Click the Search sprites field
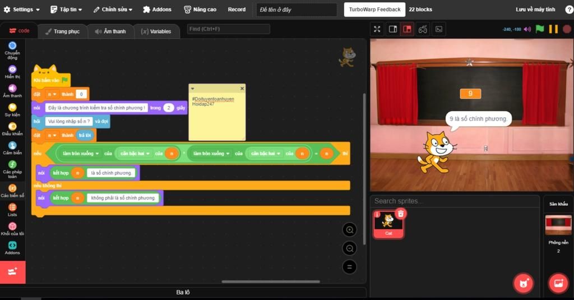The width and height of the screenshot is (574, 300). pyautogui.click(x=455, y=201)
